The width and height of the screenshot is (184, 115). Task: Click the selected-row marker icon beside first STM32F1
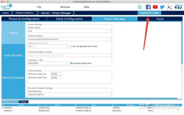tap(3, 108)
